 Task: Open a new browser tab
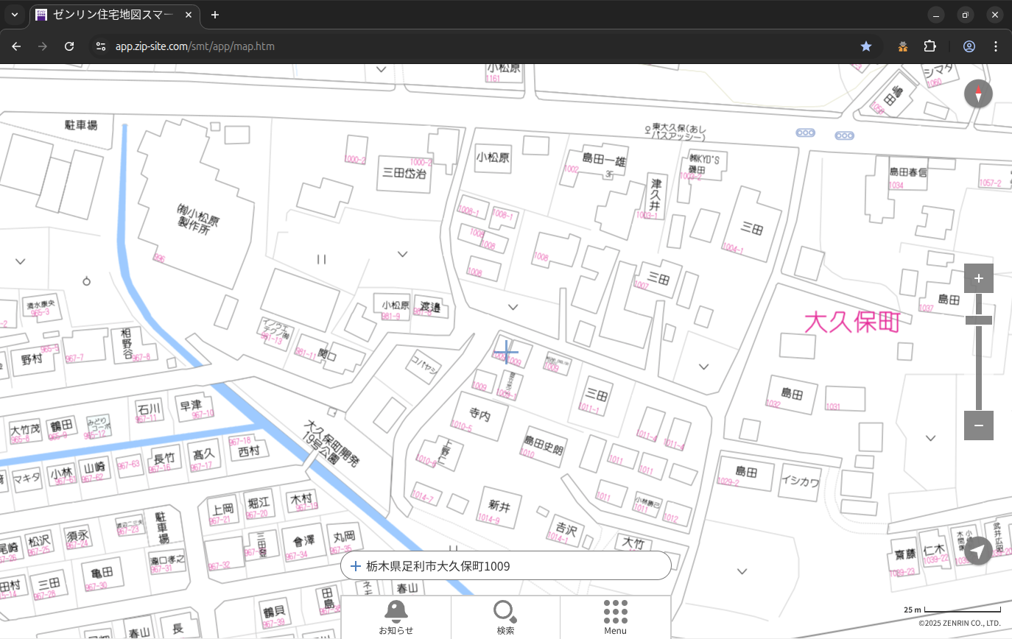pos(215,15)
